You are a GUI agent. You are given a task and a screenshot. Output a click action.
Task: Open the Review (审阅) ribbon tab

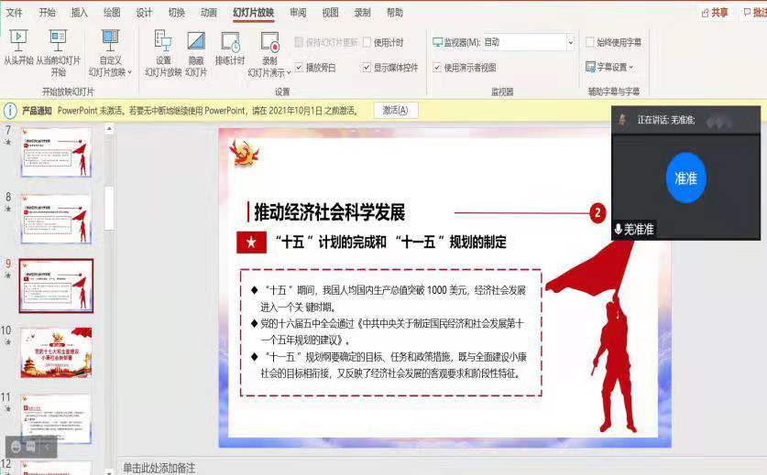tap(298, 13)
